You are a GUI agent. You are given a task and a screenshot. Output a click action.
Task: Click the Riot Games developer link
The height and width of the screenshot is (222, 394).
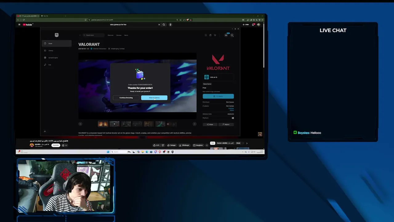coord(230,102)
